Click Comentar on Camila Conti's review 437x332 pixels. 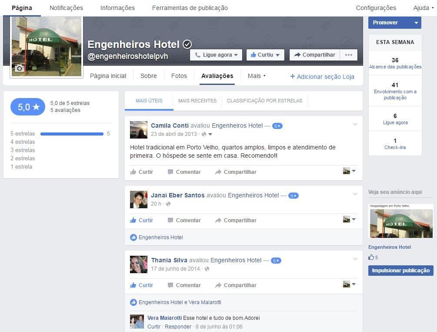(184, 172)
